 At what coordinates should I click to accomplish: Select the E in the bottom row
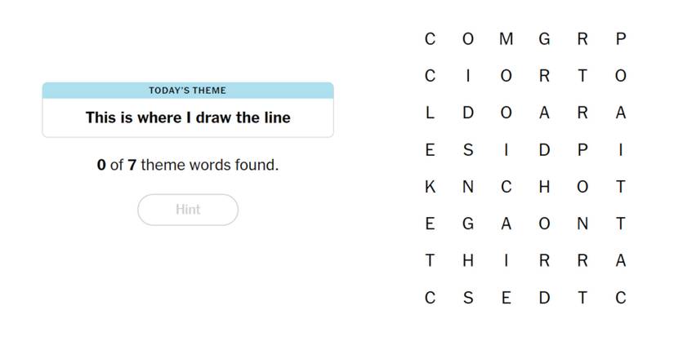click(x=506, y=299)
